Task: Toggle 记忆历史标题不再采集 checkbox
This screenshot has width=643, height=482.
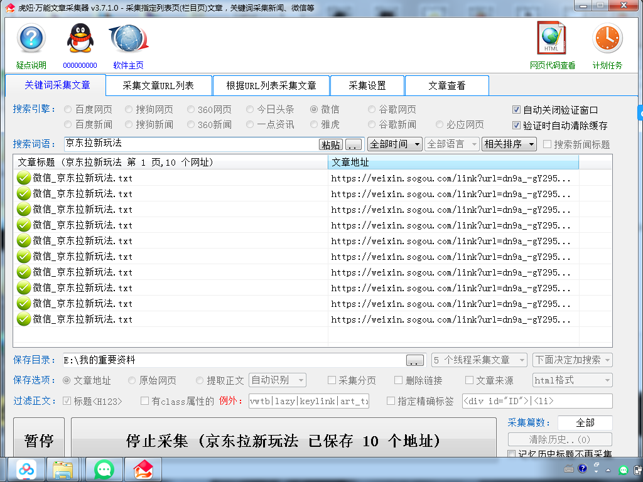Action: point(512,454)
